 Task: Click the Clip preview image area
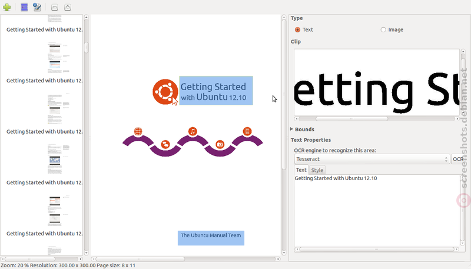(x=377, y=82)
